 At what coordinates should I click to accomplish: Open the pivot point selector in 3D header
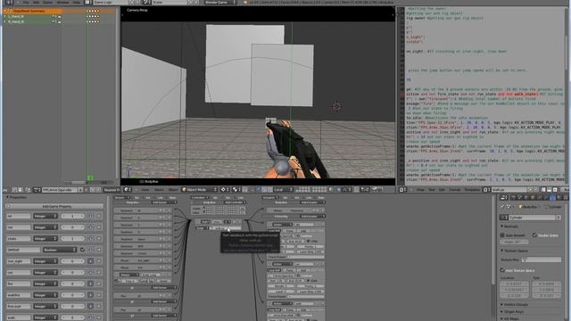[x=225, y=190]
